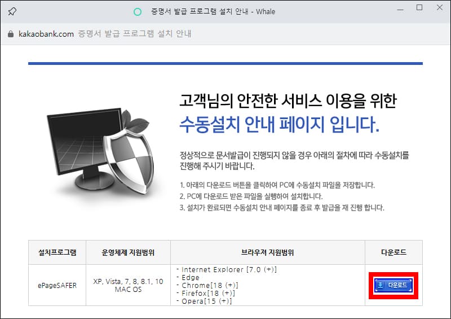This screenshot has width=451, height=319.
Task: Click the green Whale loading circle icon
Action: [138, 12]
